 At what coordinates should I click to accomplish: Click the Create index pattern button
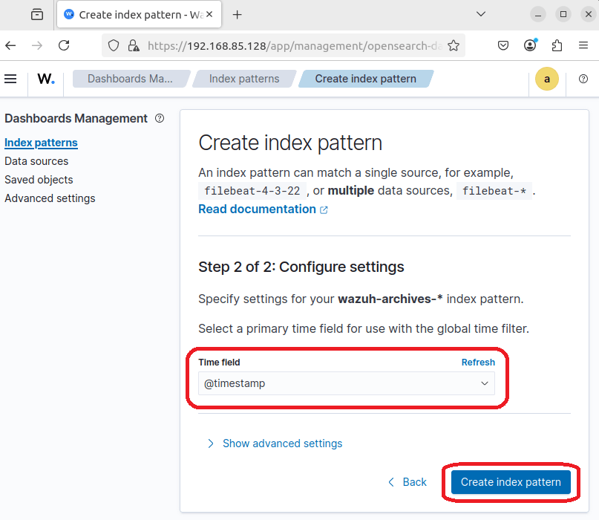511,482
